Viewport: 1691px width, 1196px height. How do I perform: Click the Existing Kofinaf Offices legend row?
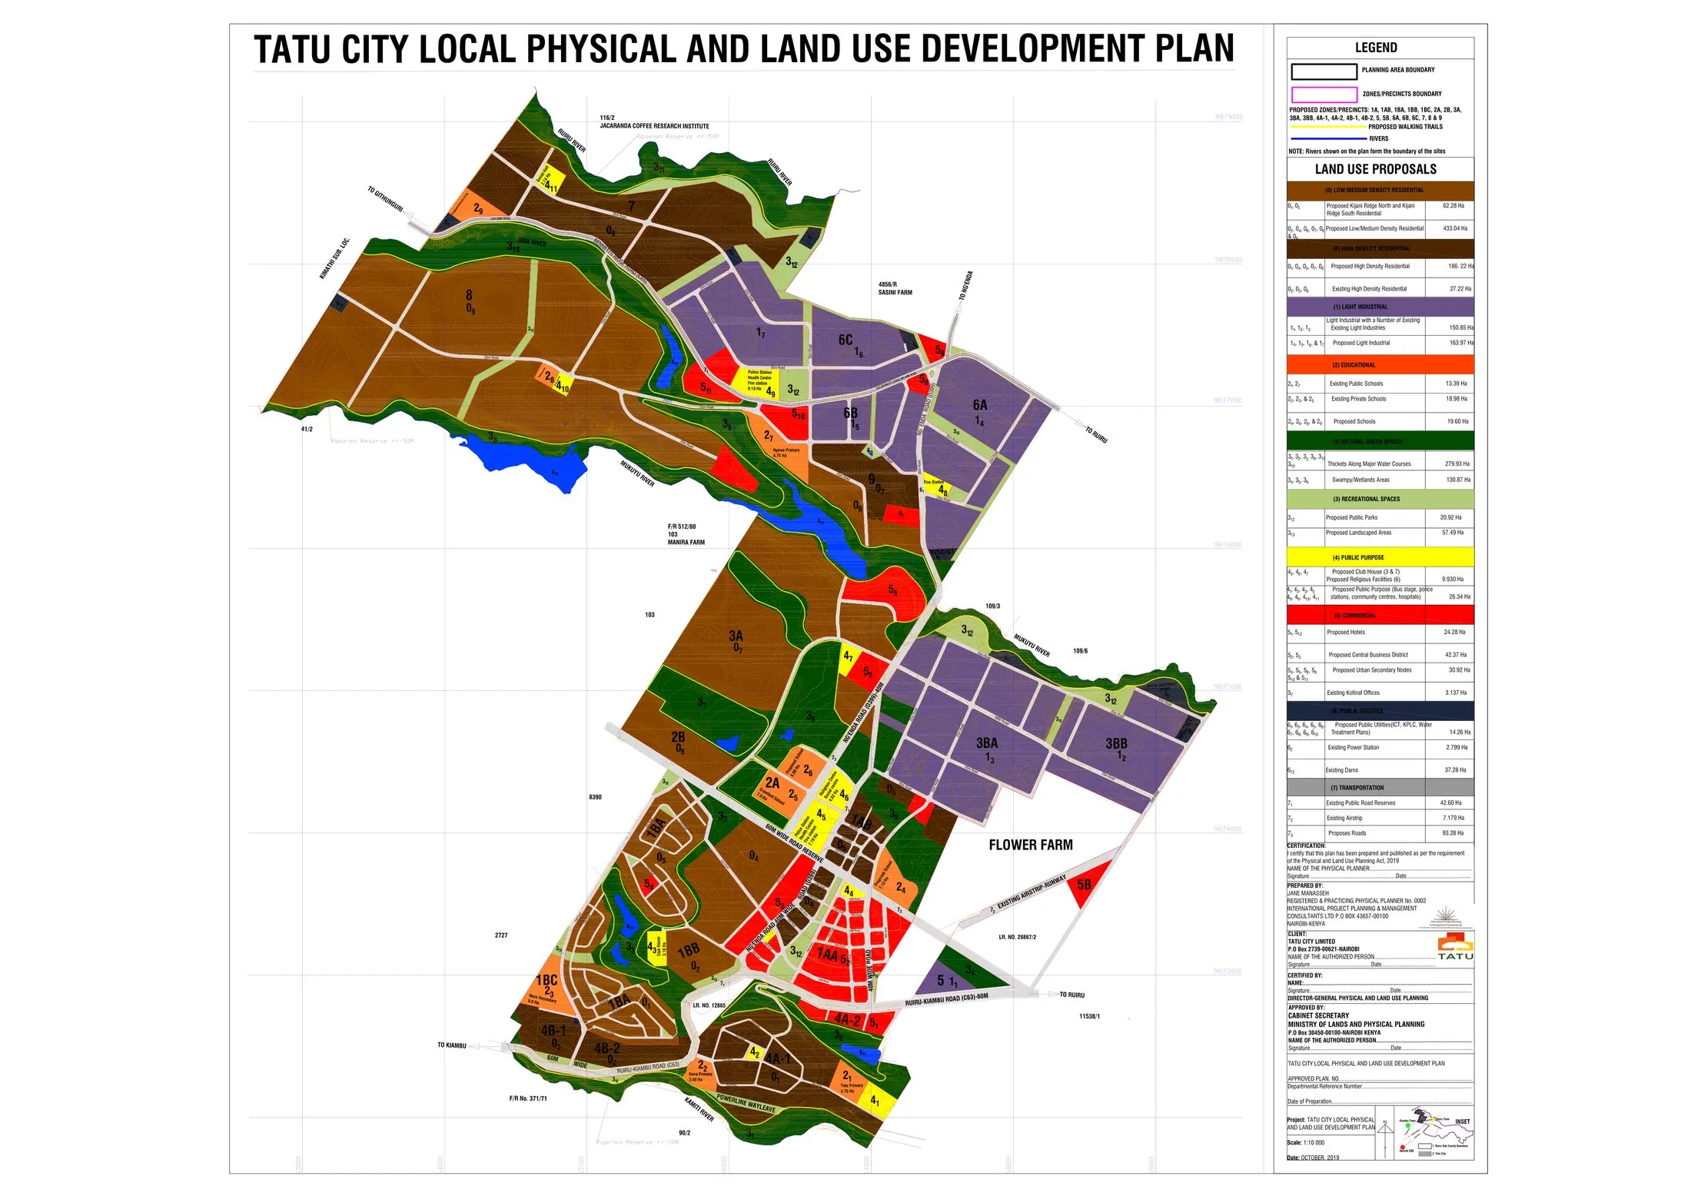(x=1380, y=693)
